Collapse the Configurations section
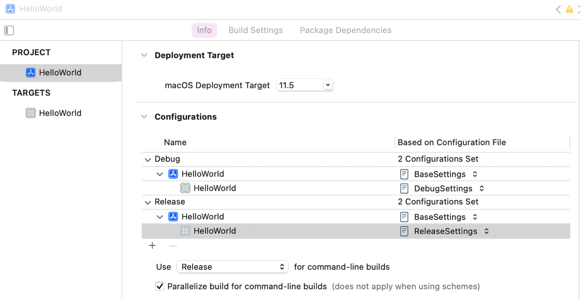Viewport: 580px width, 299px height. [x=144, y=117]
